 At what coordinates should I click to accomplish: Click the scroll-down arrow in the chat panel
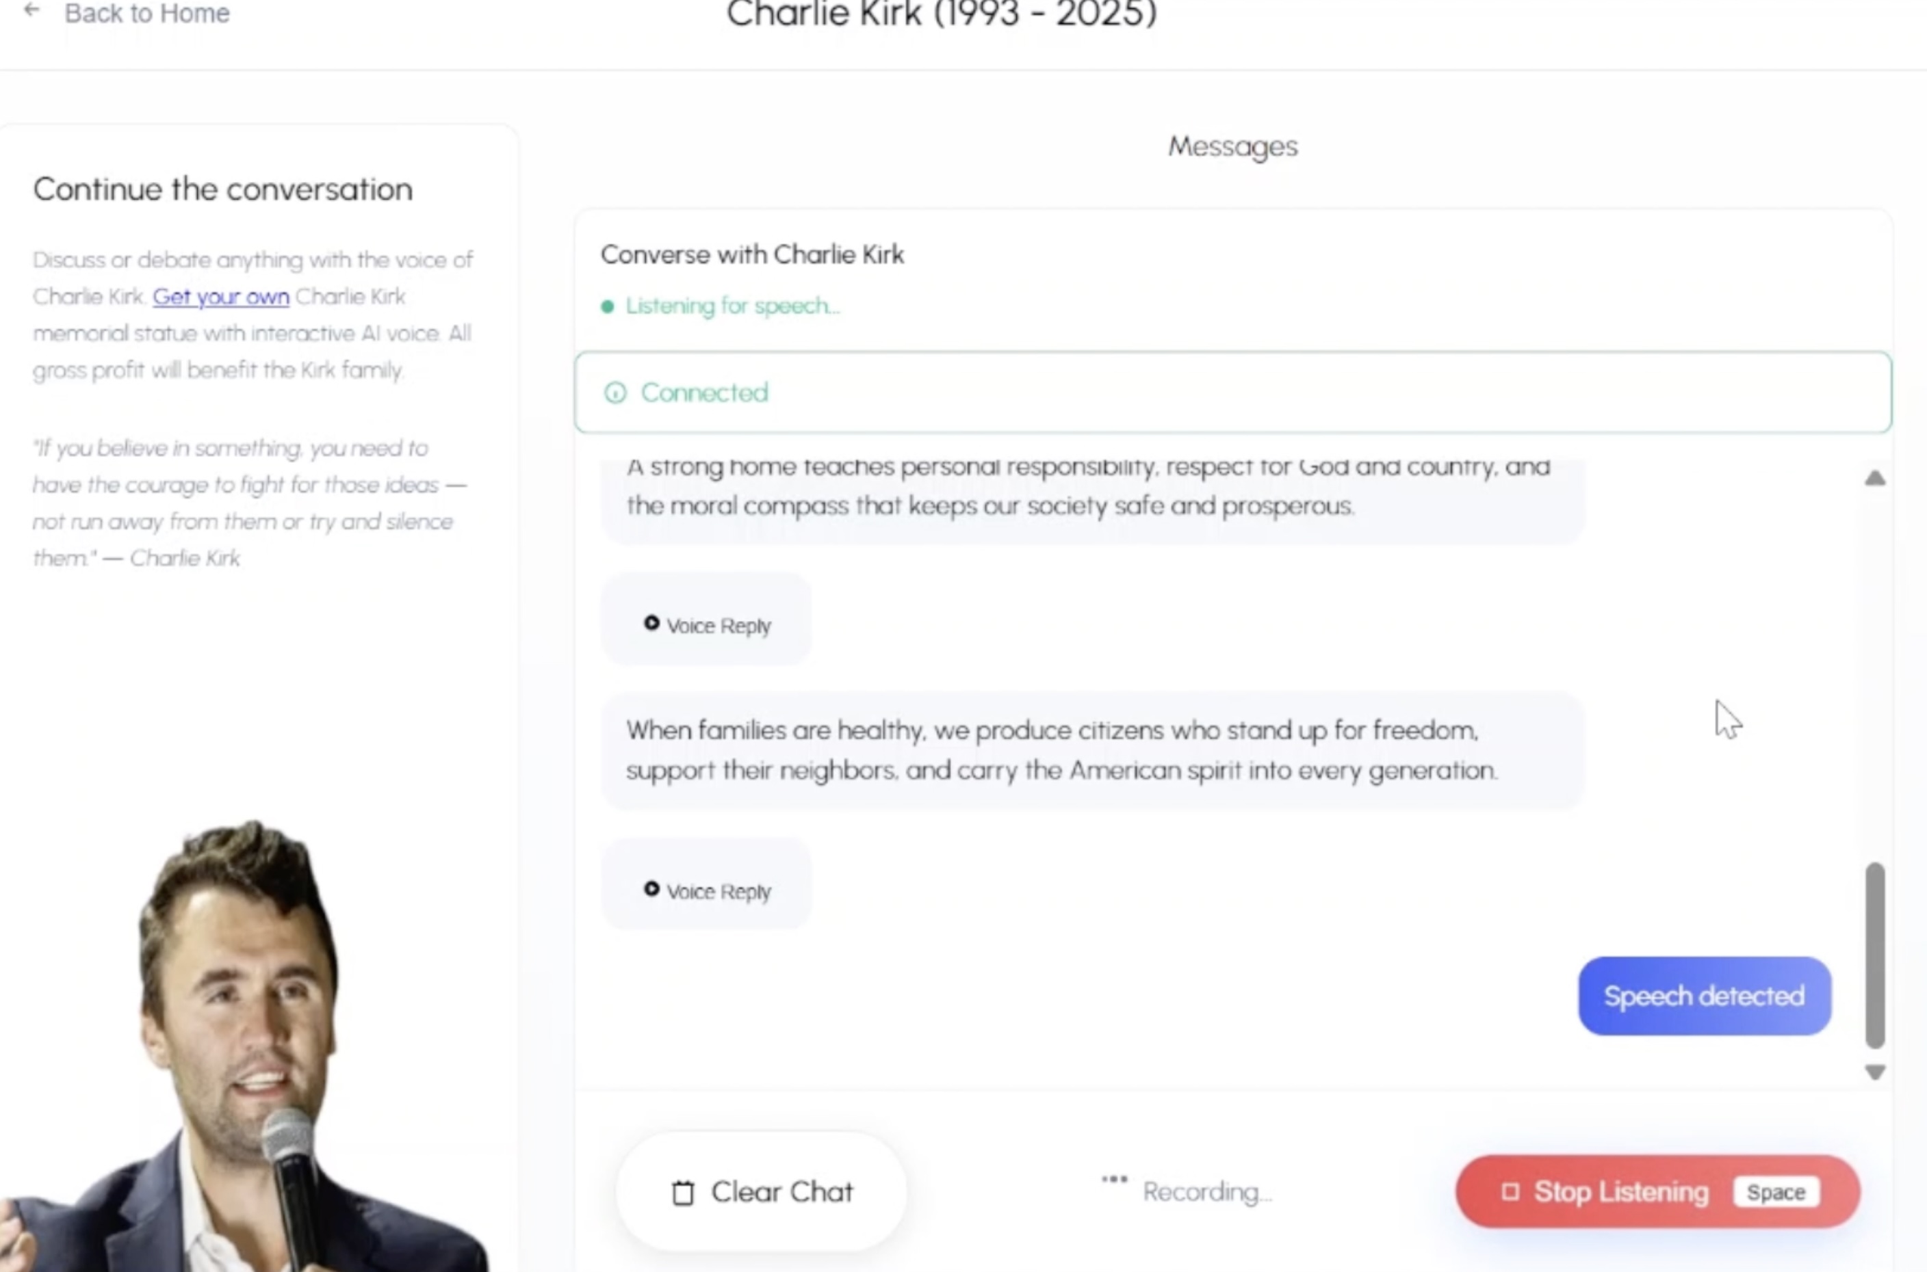(1875, 1072)
